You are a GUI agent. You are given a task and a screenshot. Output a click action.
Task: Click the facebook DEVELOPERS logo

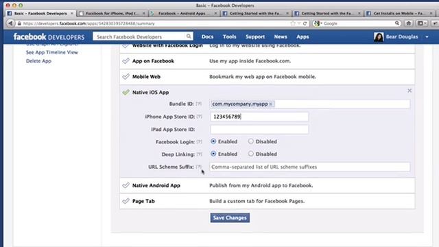(49, 36)
